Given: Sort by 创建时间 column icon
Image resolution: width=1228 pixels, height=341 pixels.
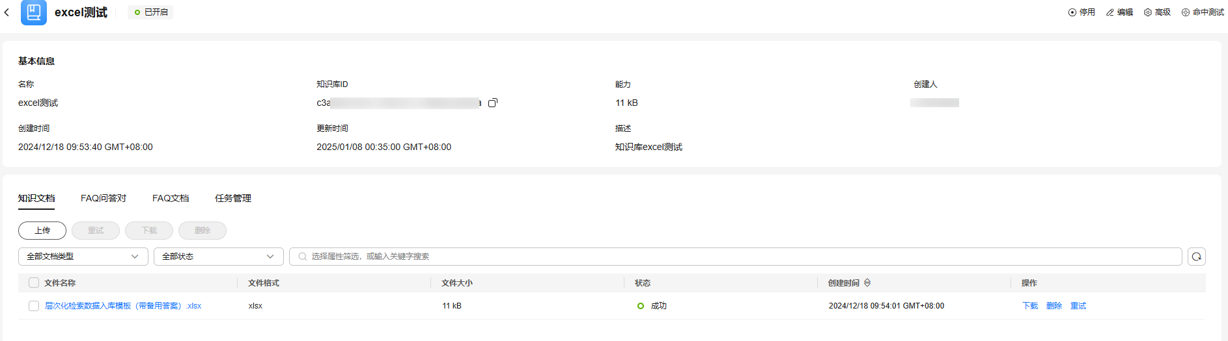Looking at the screenshot, I should pyautogui.click(x=867, y=283).
